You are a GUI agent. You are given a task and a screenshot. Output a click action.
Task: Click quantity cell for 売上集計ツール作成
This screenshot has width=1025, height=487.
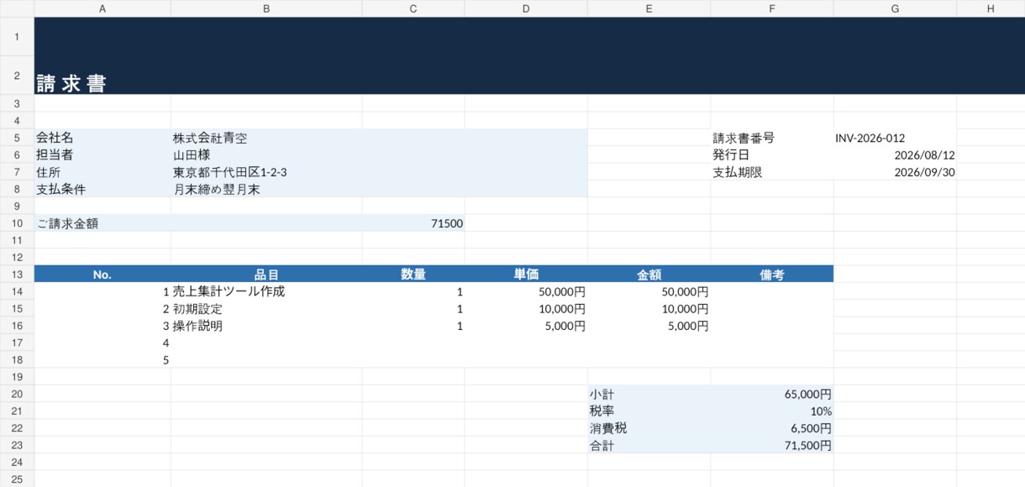pos(413,291)
